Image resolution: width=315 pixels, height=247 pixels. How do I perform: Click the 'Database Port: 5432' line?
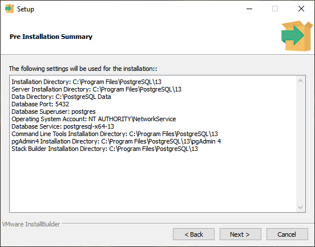40,104
